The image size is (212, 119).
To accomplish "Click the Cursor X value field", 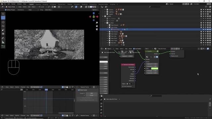I will pos(91,93).
